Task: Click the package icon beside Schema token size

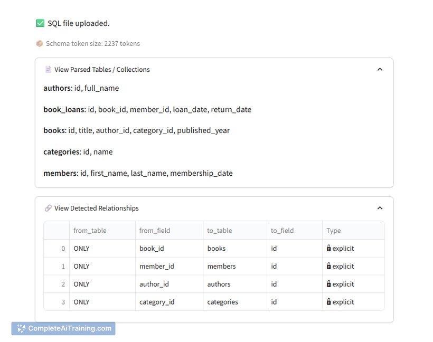Action: (40, 44)
